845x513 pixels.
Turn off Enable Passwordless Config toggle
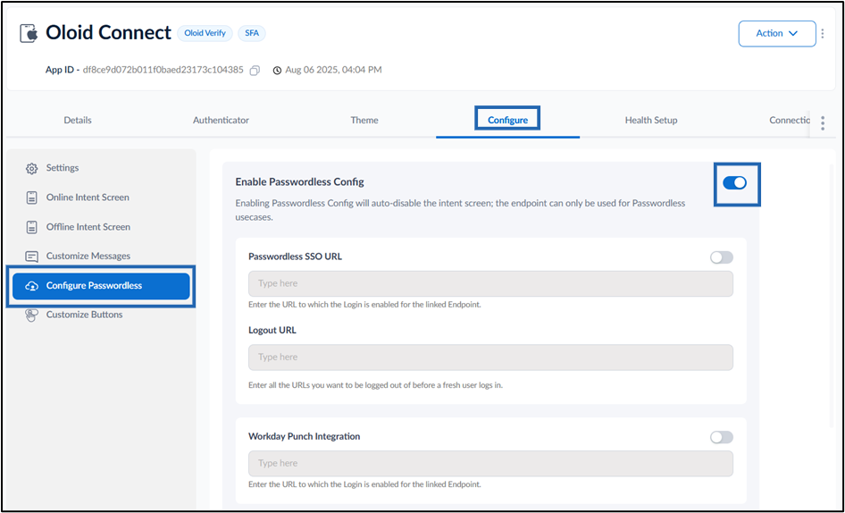(x=734, y=183)
